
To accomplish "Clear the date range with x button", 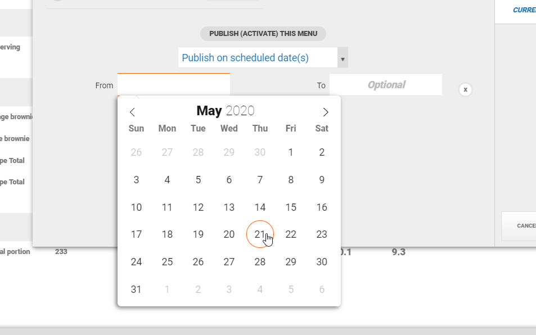I will (x=465, y=89).
